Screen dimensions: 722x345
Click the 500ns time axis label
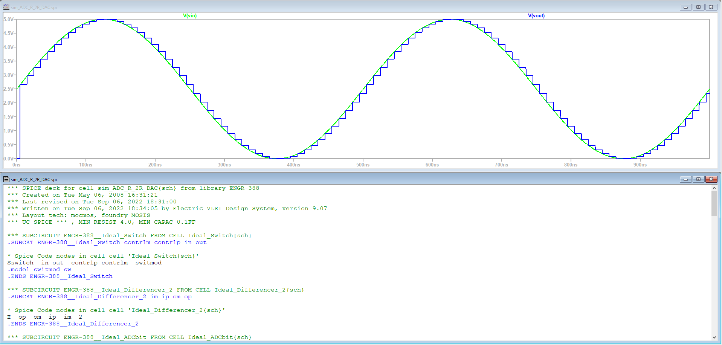pos(363,165)
